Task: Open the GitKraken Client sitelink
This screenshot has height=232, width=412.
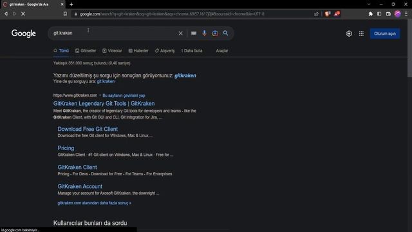Action: point(77,168)
